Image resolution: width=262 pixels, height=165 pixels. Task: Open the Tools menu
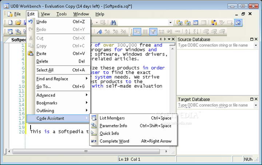61,14
